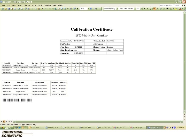186x139 pixels.
Task: Open the File menu
Action: coord(4,5)
